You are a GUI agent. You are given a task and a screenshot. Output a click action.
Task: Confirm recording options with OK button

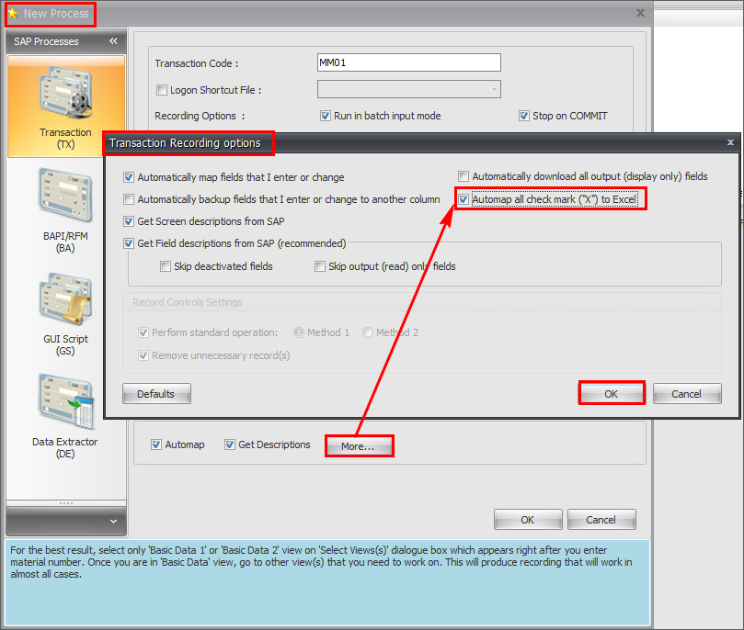pos(612,394)
